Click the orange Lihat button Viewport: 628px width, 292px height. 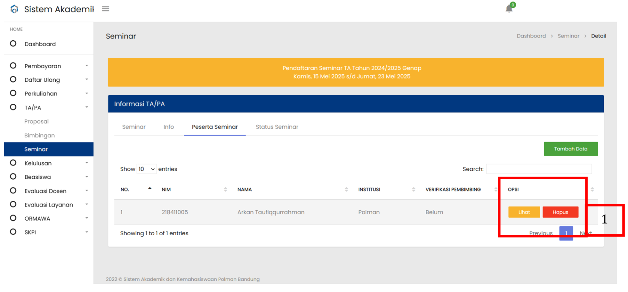[524, 212]
